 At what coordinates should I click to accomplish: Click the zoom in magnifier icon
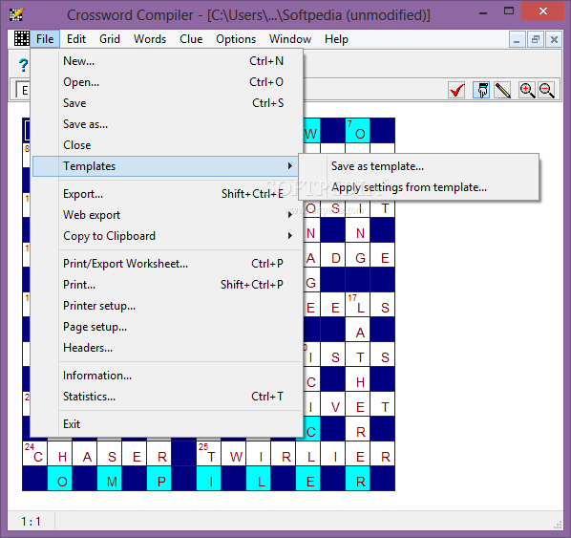coord(527,90)
